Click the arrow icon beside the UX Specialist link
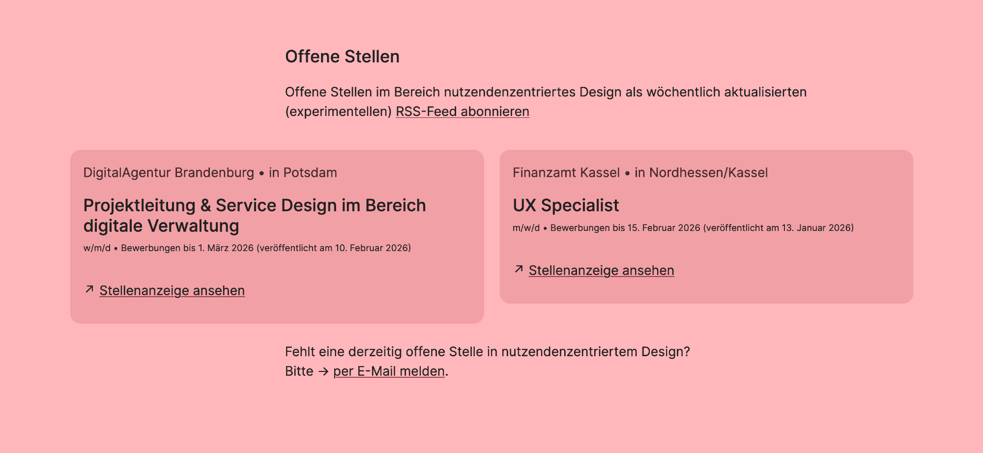This screenshot has width=983, height=453. pyautogui.click(x=519, y=269)
